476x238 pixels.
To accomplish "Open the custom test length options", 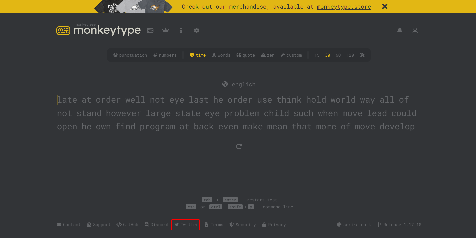I will (291, 55).
